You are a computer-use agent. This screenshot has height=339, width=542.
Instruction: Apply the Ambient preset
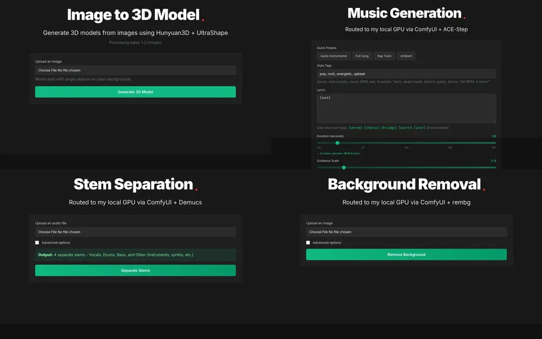coord(406,56)
